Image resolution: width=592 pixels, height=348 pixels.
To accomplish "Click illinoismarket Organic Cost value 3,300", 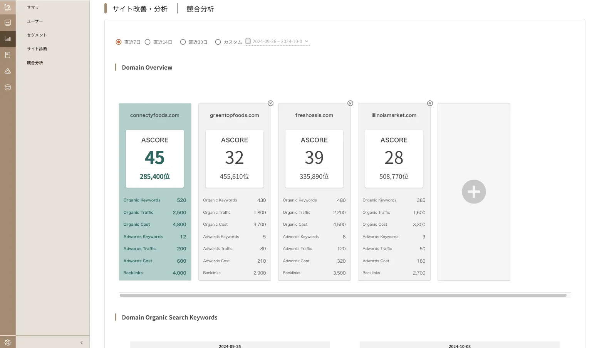I will (x=419, y=225).
